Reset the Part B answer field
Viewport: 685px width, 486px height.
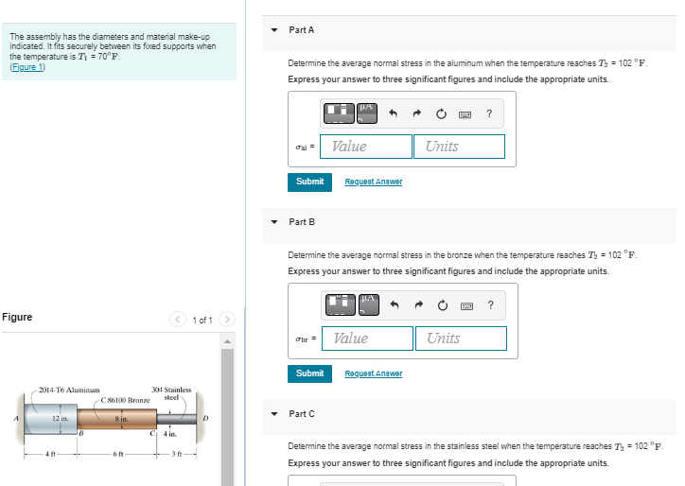[443, 305]
